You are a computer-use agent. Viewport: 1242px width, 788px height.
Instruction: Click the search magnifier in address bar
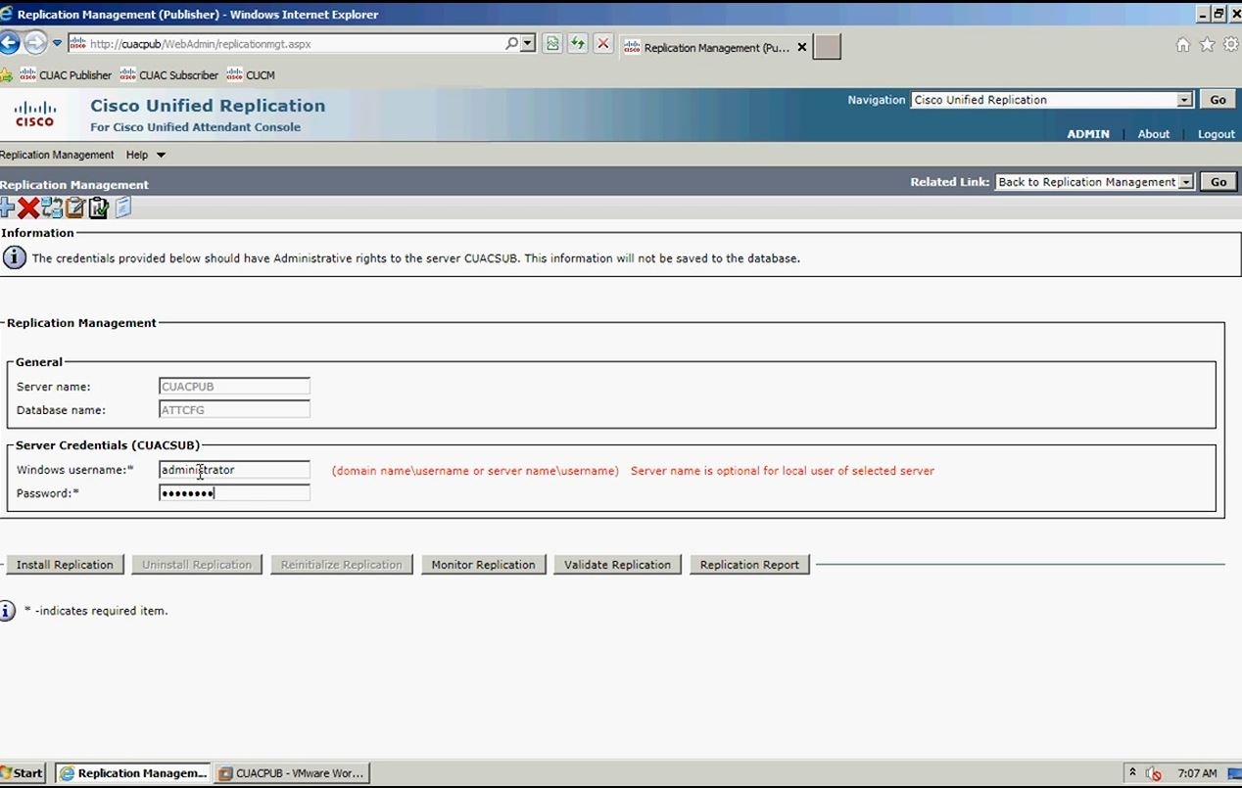tap(511, 44)
